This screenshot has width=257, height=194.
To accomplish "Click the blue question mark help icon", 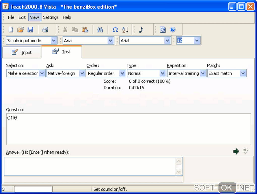I will pyautogui.click(x=173, y=30).
